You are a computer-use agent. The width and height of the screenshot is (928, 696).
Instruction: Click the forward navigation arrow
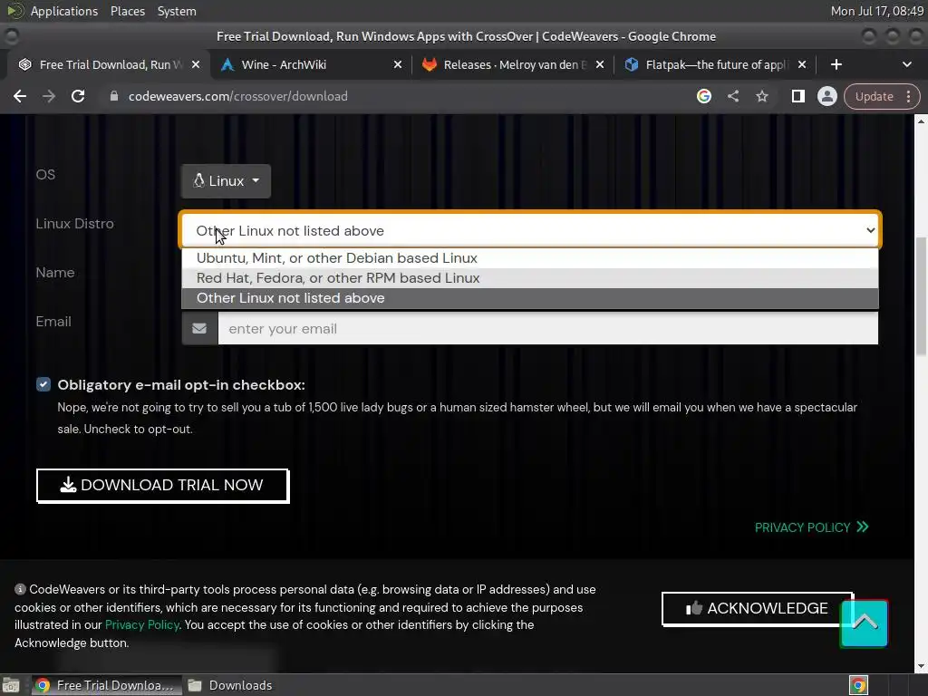point(49,96)
